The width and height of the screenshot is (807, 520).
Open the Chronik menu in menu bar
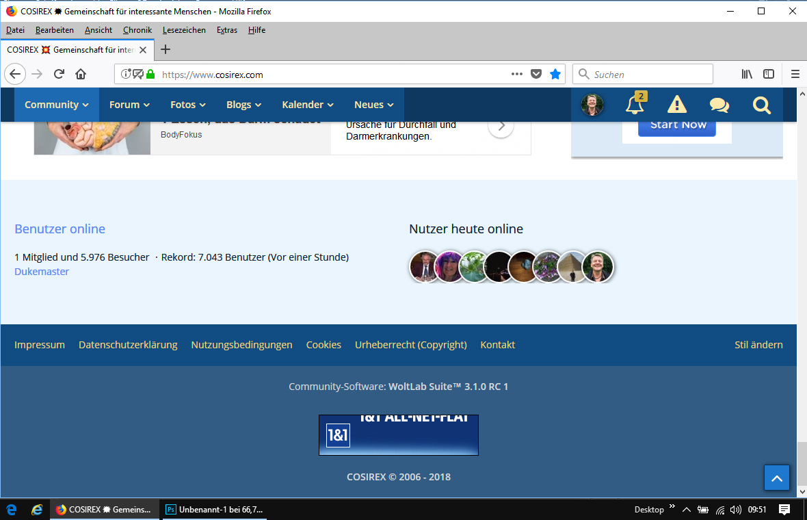pyautogui.click(x=137, y=30)
